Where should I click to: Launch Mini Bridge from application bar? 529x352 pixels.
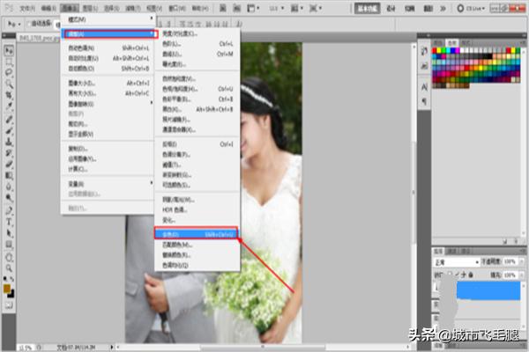click(x=237, y=8)
